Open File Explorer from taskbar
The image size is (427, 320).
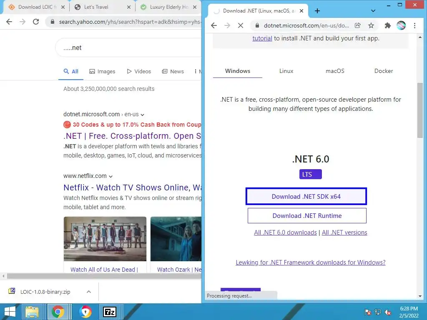point(32,312)
